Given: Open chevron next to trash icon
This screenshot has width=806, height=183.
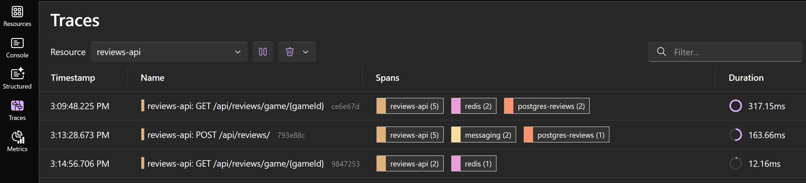Looking at the screenshot, I should point(305,52).
